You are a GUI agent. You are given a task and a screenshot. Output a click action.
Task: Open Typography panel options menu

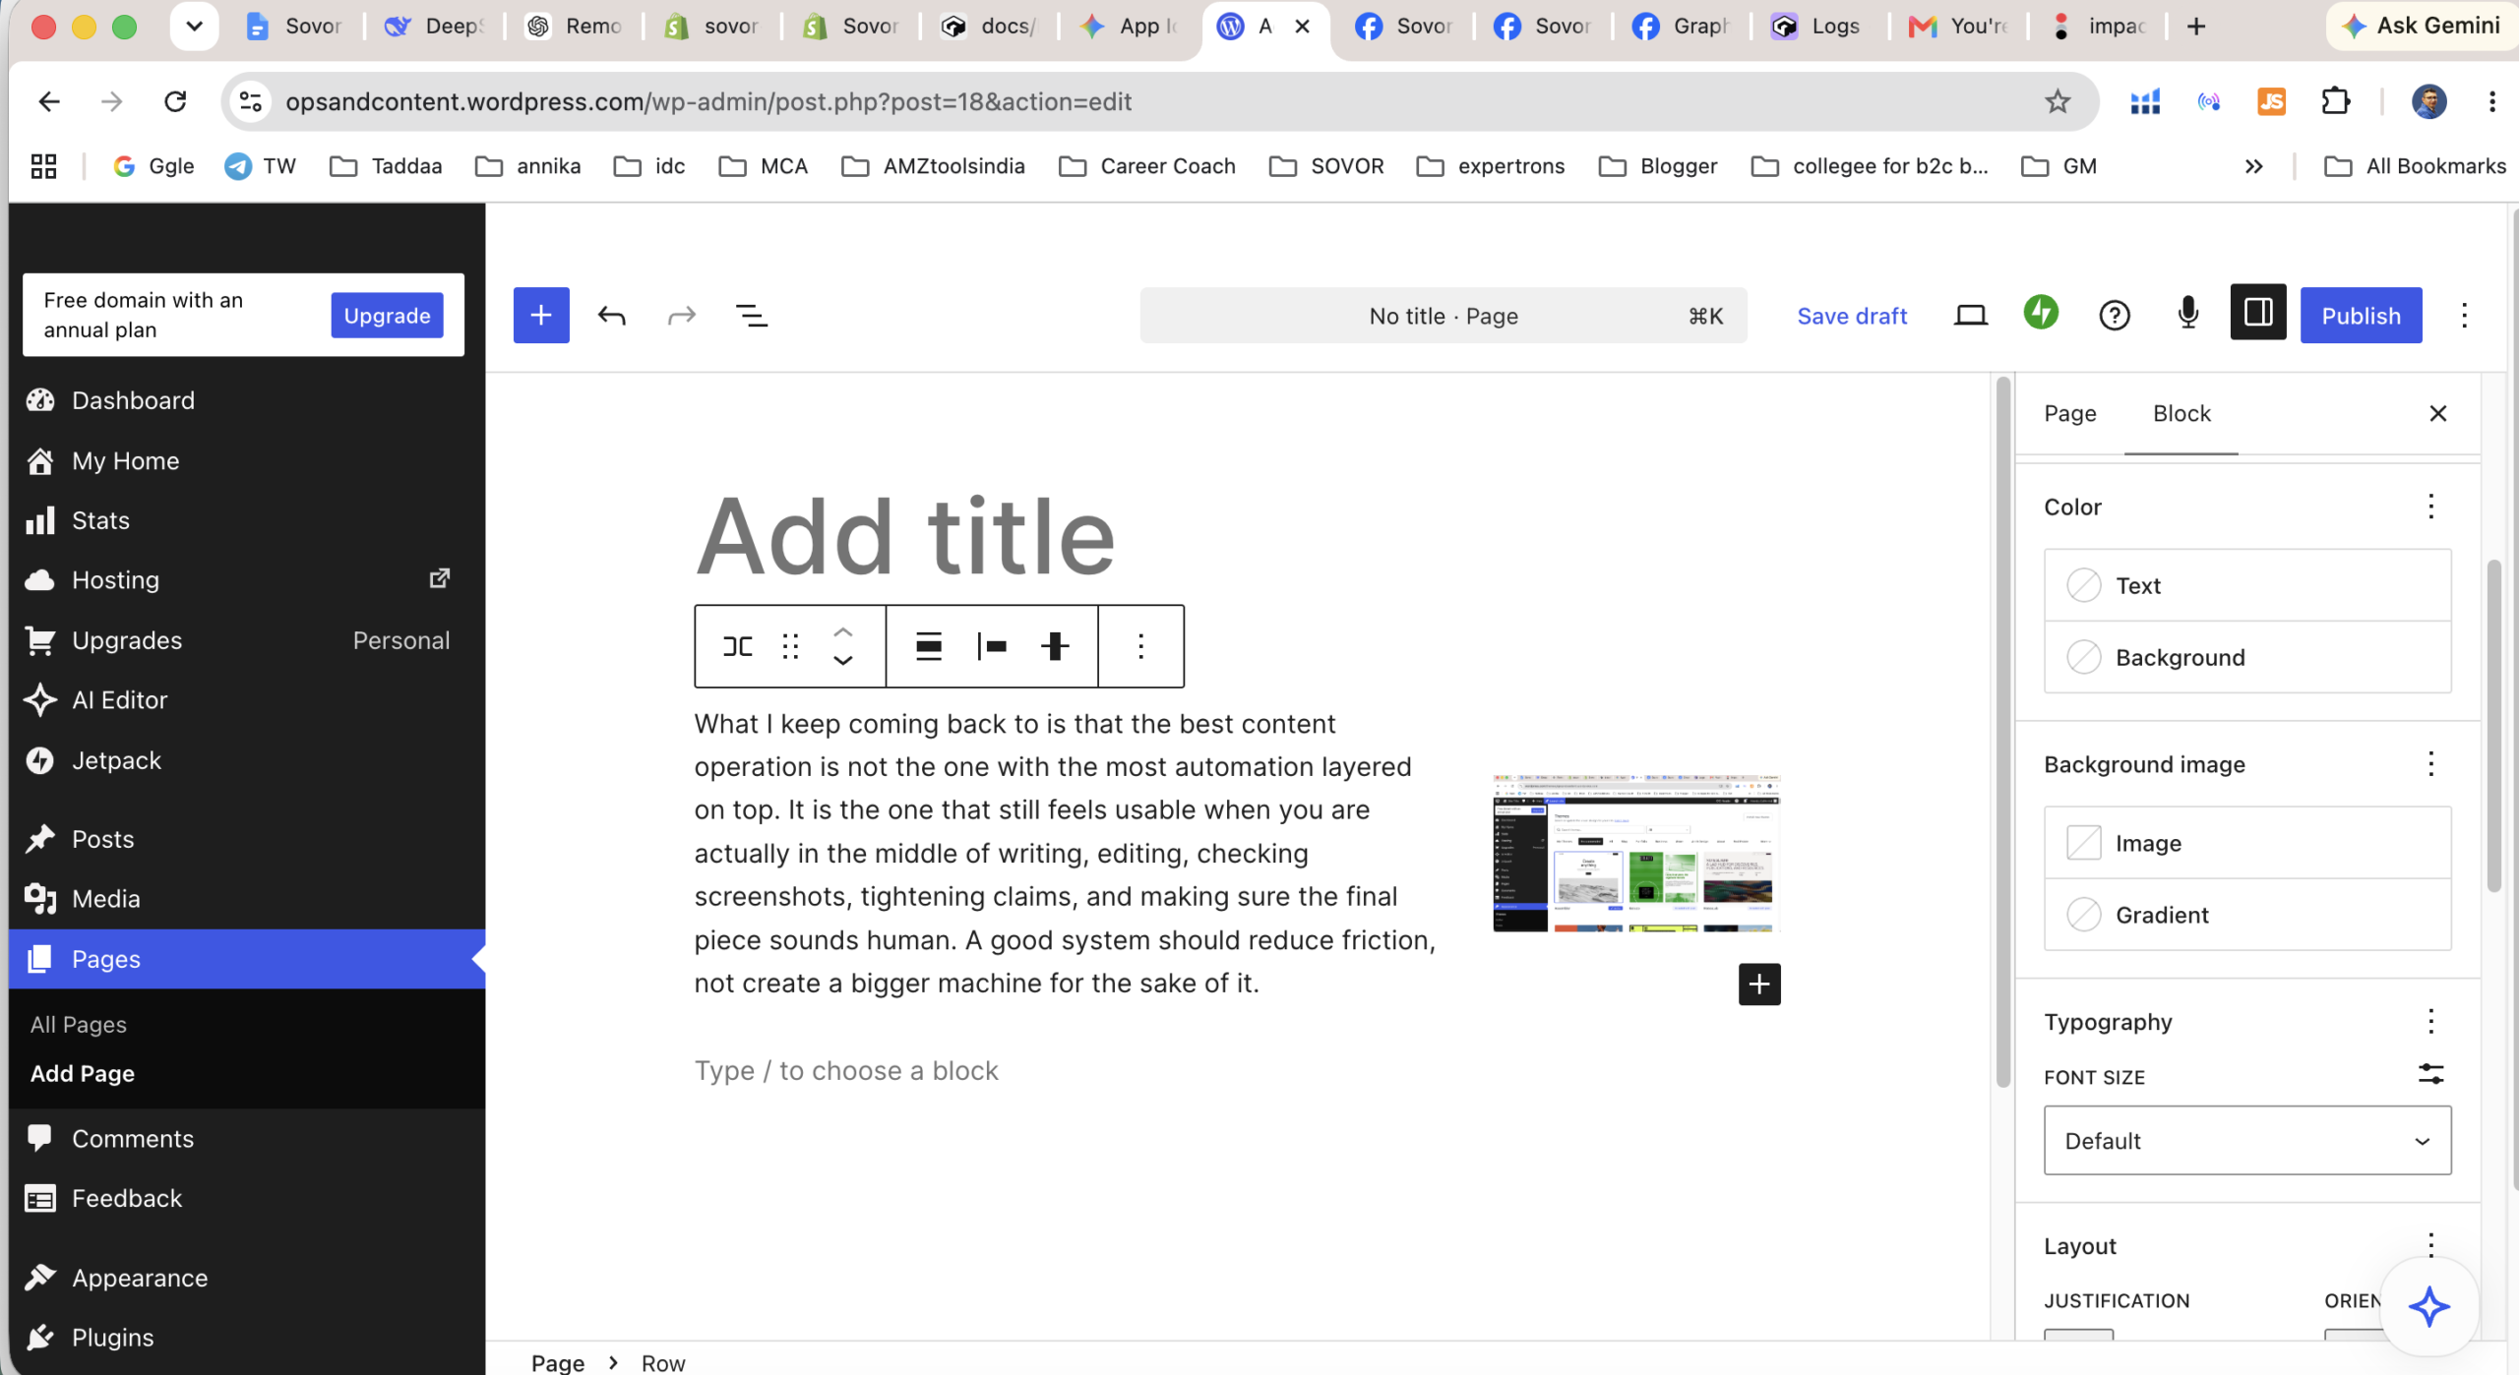pos(2430,1021)
